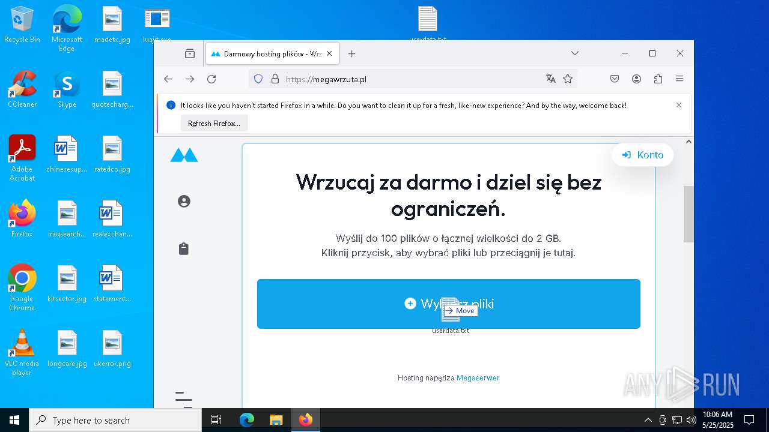
Task: Open Recycle Bin on the desktop
Action: coord(22,25)
